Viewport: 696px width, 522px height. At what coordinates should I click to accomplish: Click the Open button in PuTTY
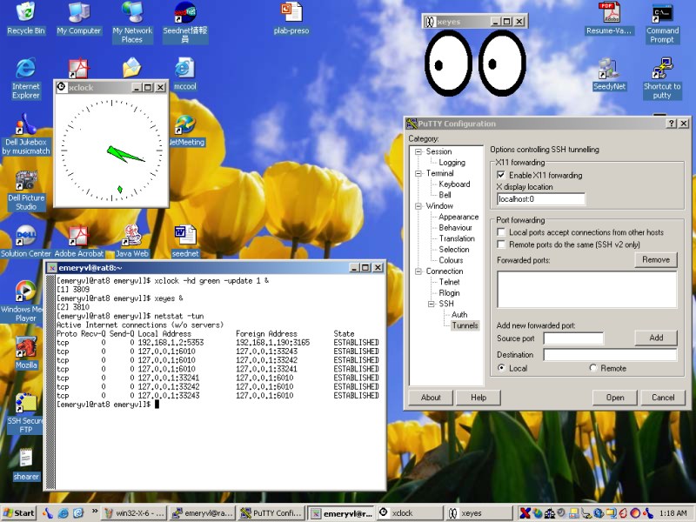615,398
